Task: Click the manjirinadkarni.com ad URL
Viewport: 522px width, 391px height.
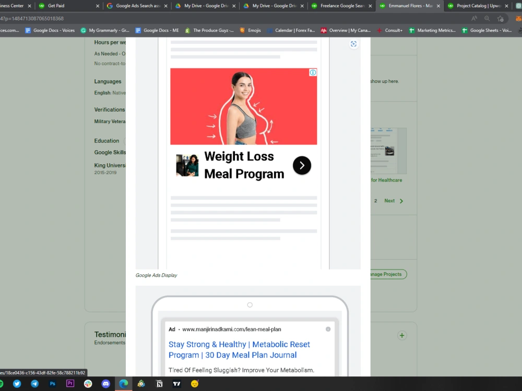Action: 232,329
